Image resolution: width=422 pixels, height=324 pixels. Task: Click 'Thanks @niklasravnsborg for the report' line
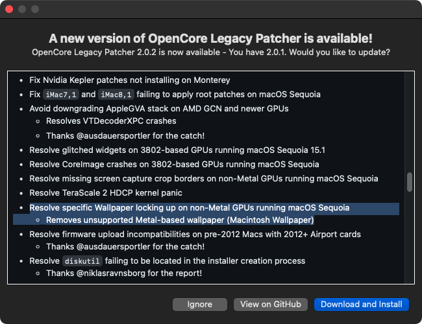pyautogui.click(x=123, y=273)
